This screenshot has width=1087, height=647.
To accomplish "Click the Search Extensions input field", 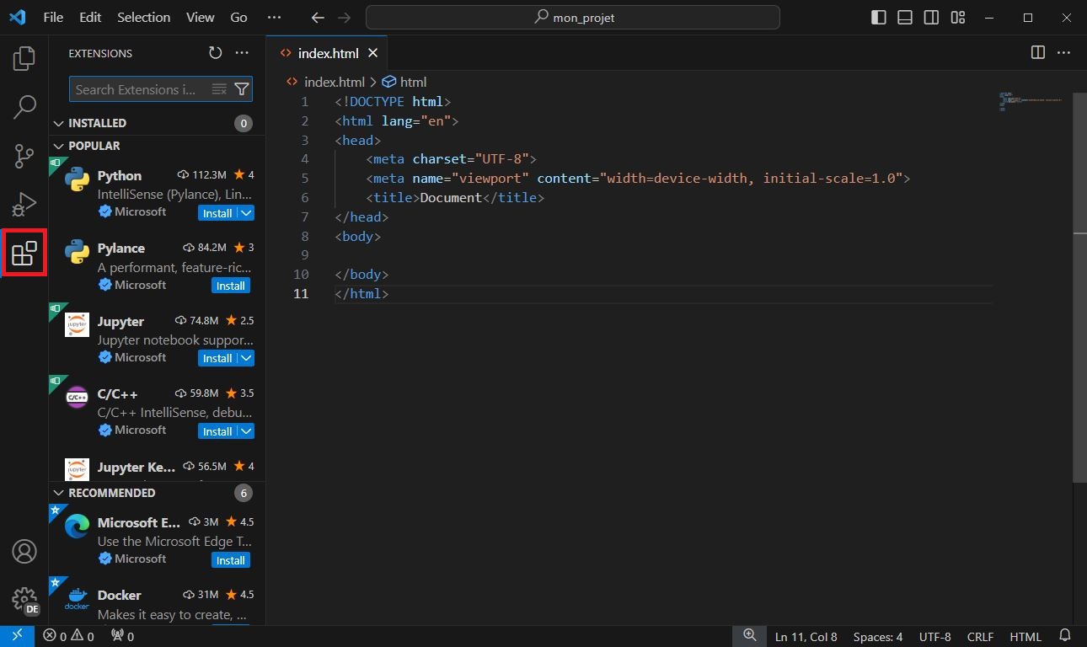I will (x=137, y=89).
